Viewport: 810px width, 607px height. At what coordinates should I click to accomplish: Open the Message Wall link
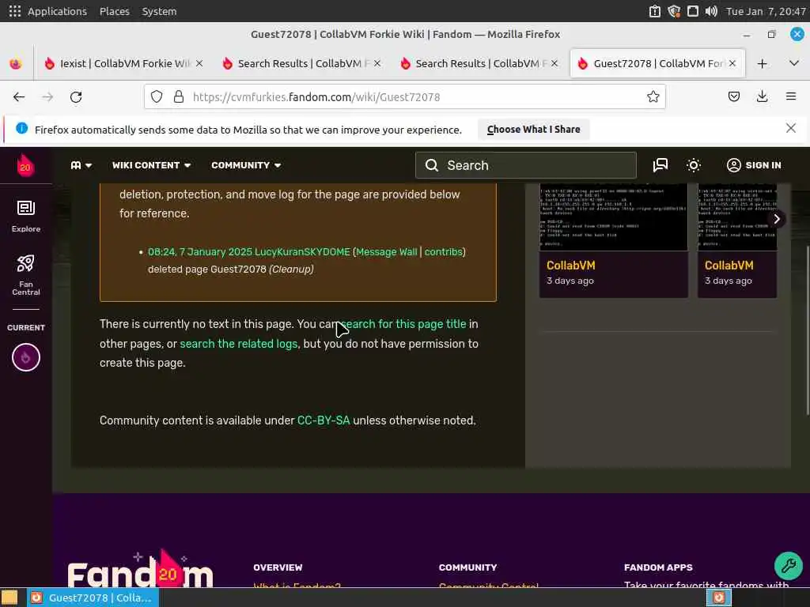pos(386,252)
